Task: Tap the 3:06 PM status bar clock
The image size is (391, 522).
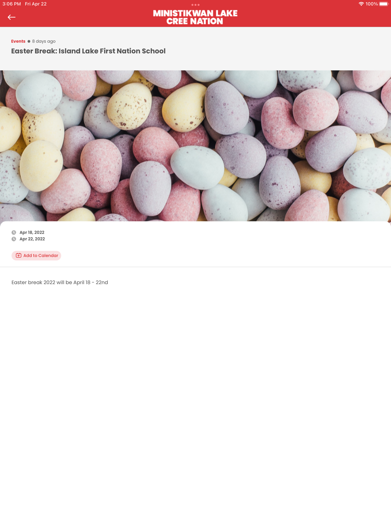Action: click(12, 4)
